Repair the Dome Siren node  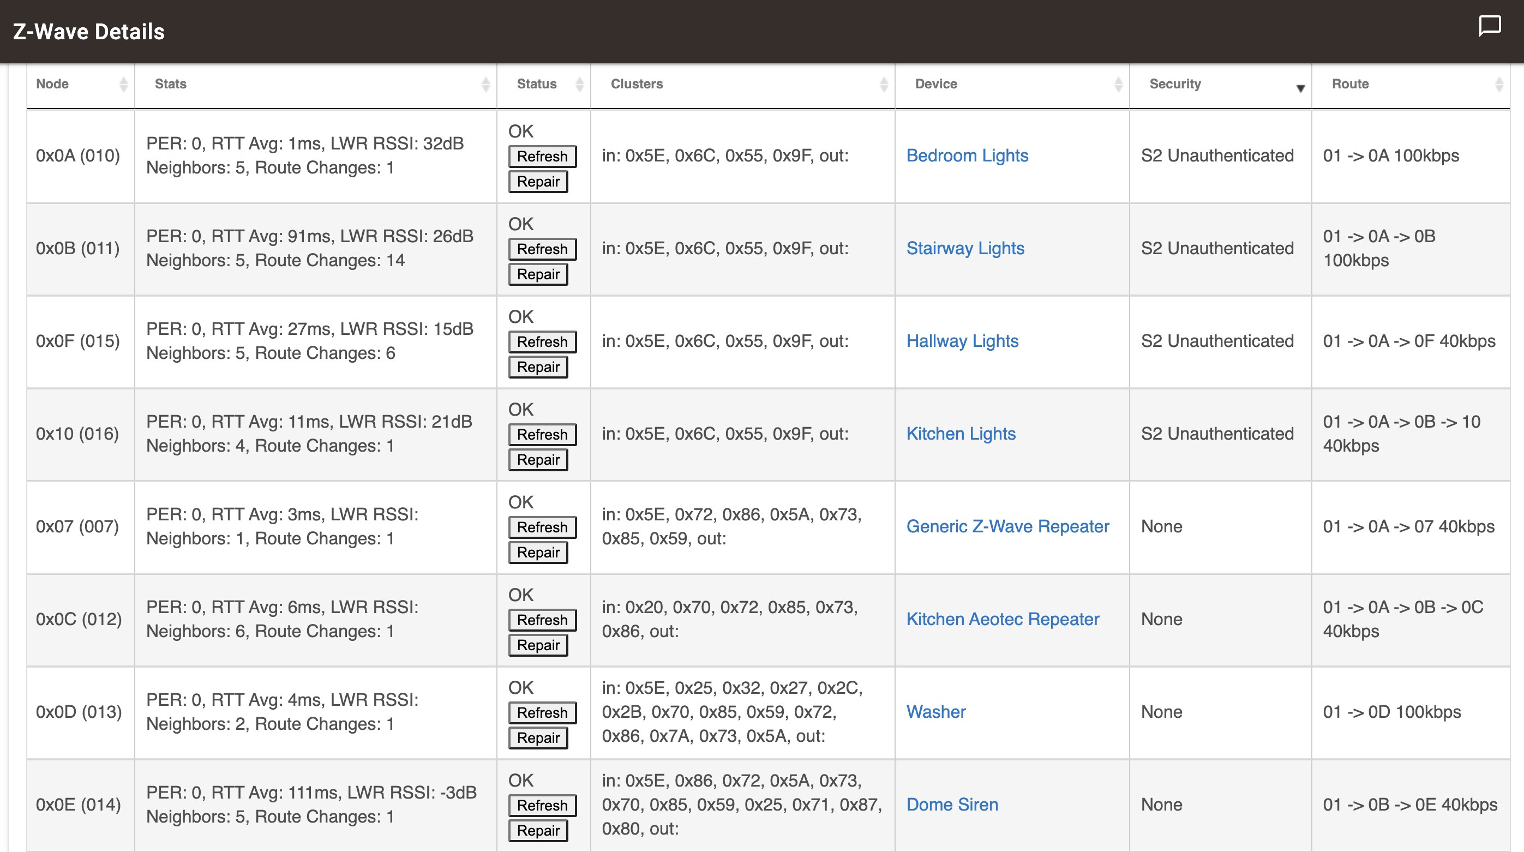(x=538, y=831)
